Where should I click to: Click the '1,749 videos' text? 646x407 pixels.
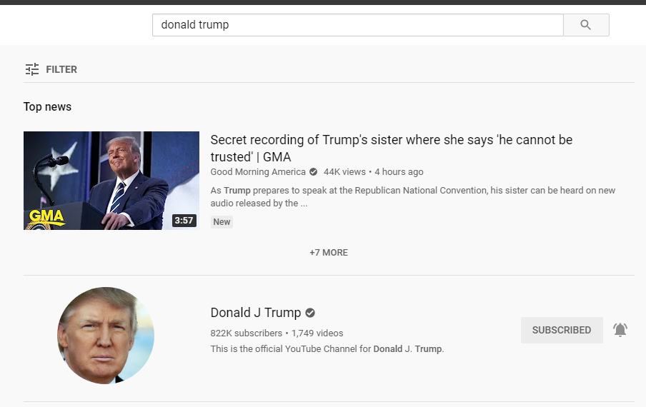pos(317,333)
